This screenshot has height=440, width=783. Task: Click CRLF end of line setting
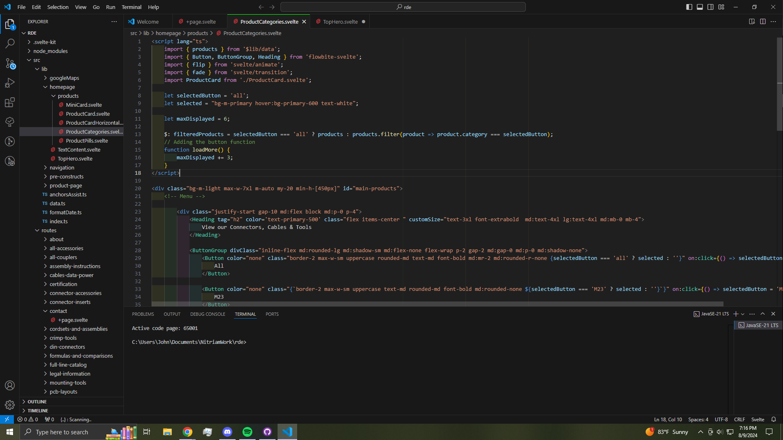pyautogui.click(x=739, y=419)
